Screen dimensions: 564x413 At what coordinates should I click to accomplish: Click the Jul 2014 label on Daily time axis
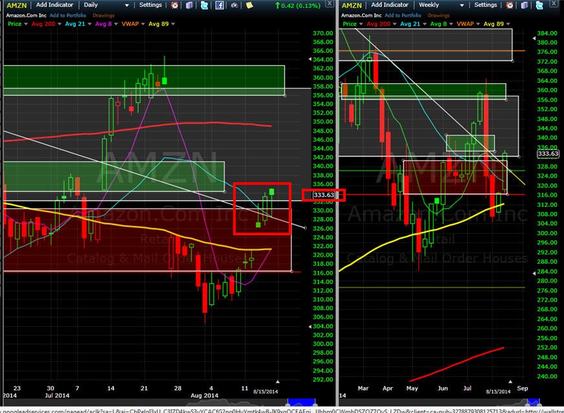pyautogui.click(x=57, y=396)
